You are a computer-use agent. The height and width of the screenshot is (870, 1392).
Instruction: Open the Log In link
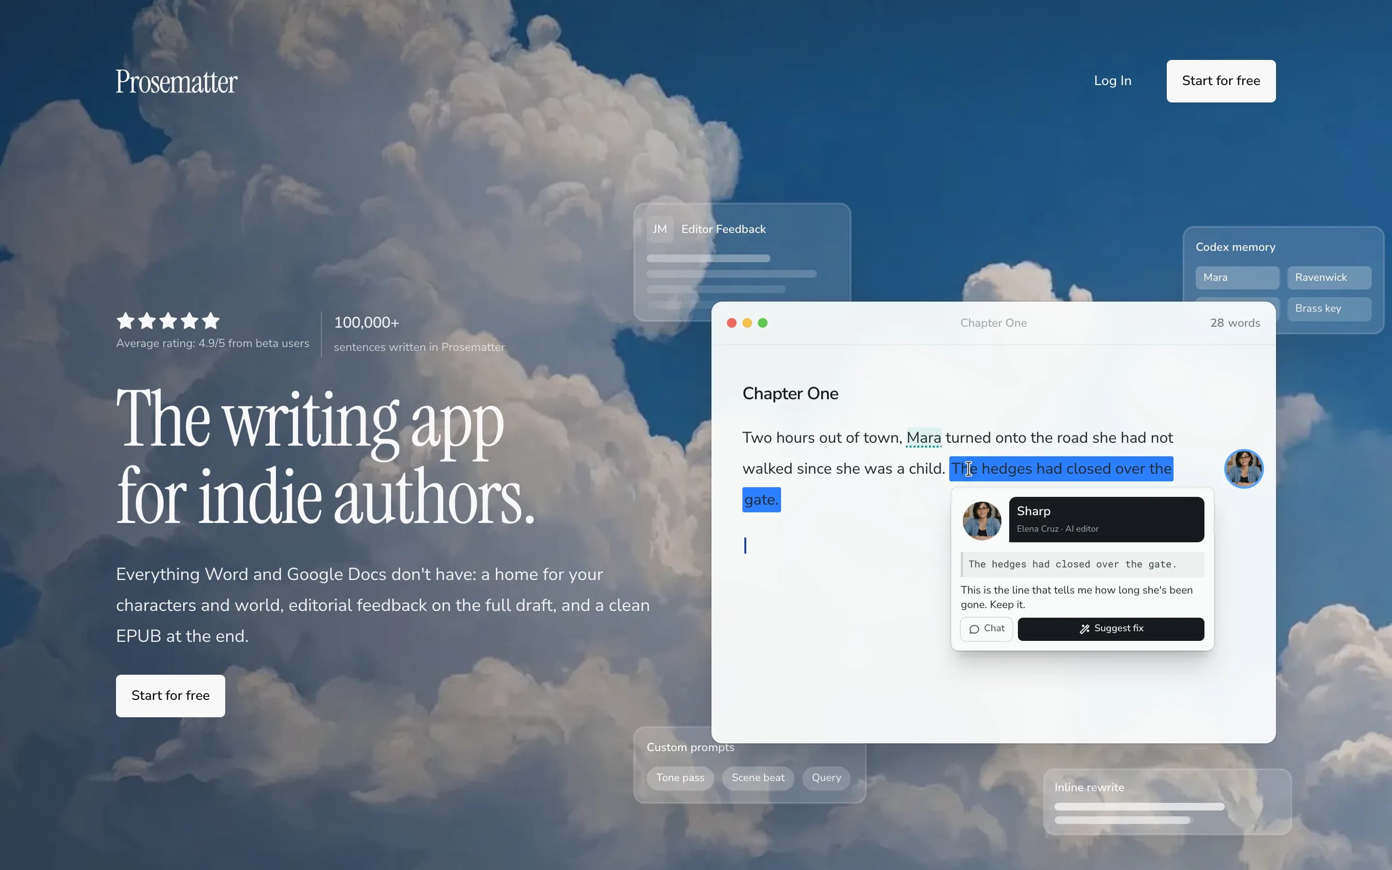coord(1113,81)
